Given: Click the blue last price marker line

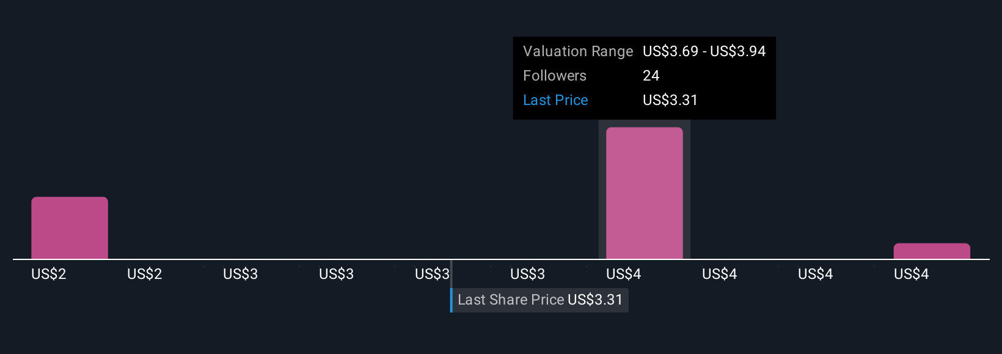Looking at the screenshot, I should 452,300.
